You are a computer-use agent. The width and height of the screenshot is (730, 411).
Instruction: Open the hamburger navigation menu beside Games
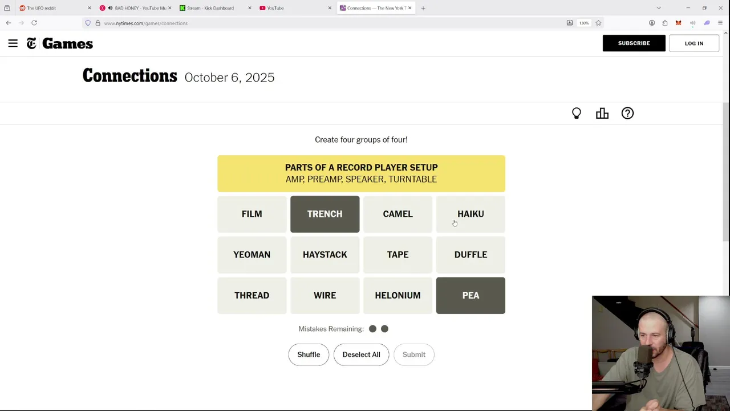pyautogui.click(x=13, y=43)
